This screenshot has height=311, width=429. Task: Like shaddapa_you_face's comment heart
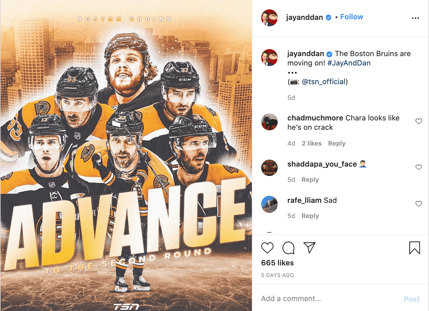pyautogui.click(x=419, y=167)
